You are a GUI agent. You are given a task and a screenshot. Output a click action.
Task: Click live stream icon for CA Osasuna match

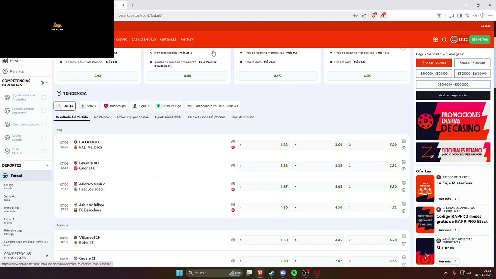coord(233,142)
